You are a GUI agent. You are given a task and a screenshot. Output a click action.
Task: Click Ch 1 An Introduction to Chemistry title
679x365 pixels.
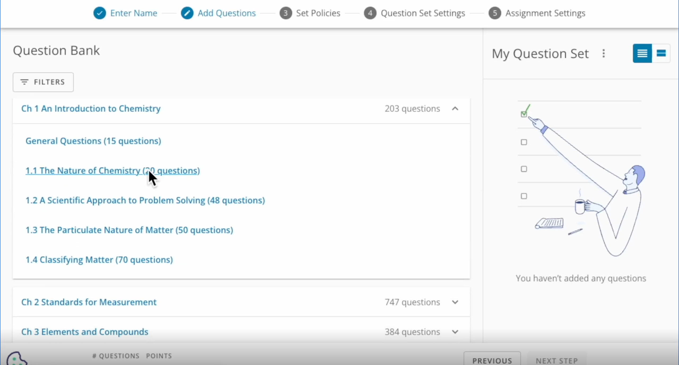point(91,109)
